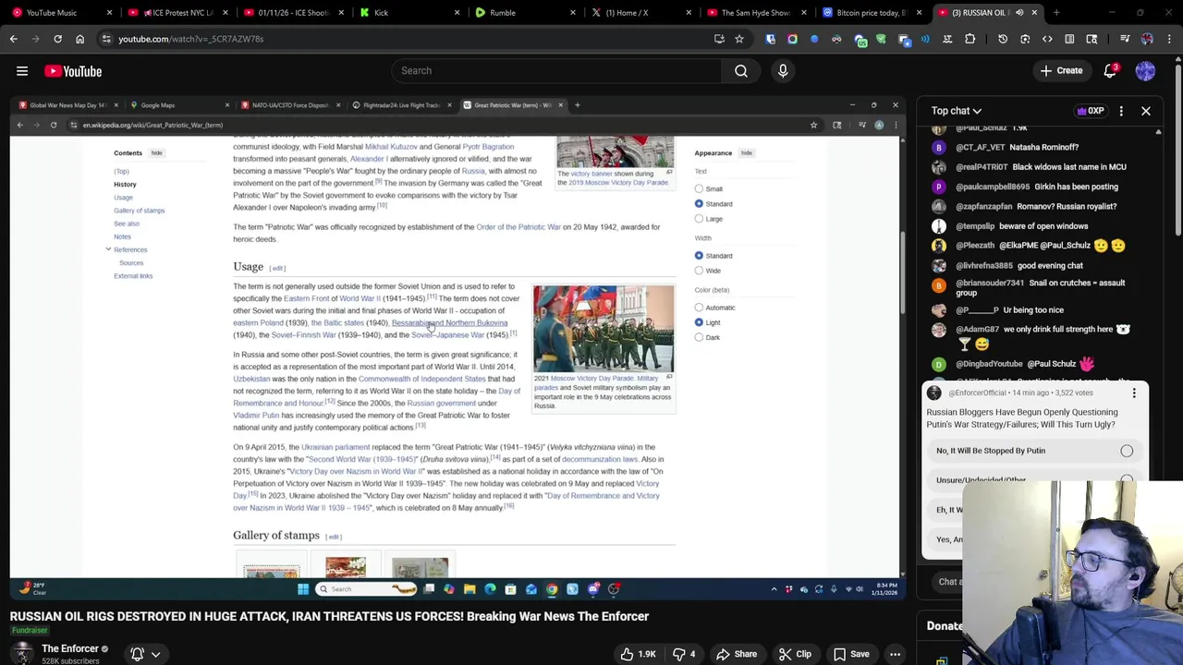Click the YouTube logo
Viewport: 1183px width, 665px height.
tap(74, 71)
